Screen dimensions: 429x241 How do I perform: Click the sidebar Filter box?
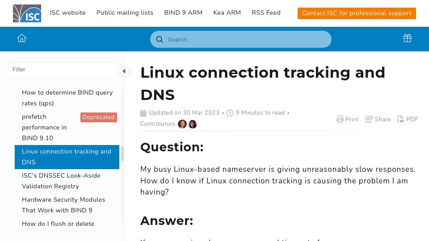click(63, 70)
